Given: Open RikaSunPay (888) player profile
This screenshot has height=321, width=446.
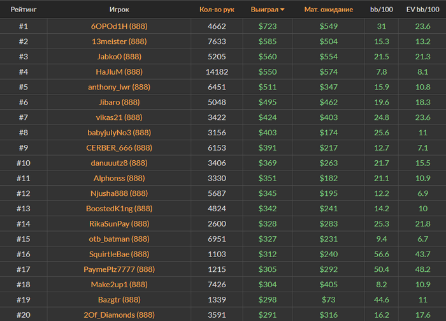Looking at the screenshot, I should [119, 224].
